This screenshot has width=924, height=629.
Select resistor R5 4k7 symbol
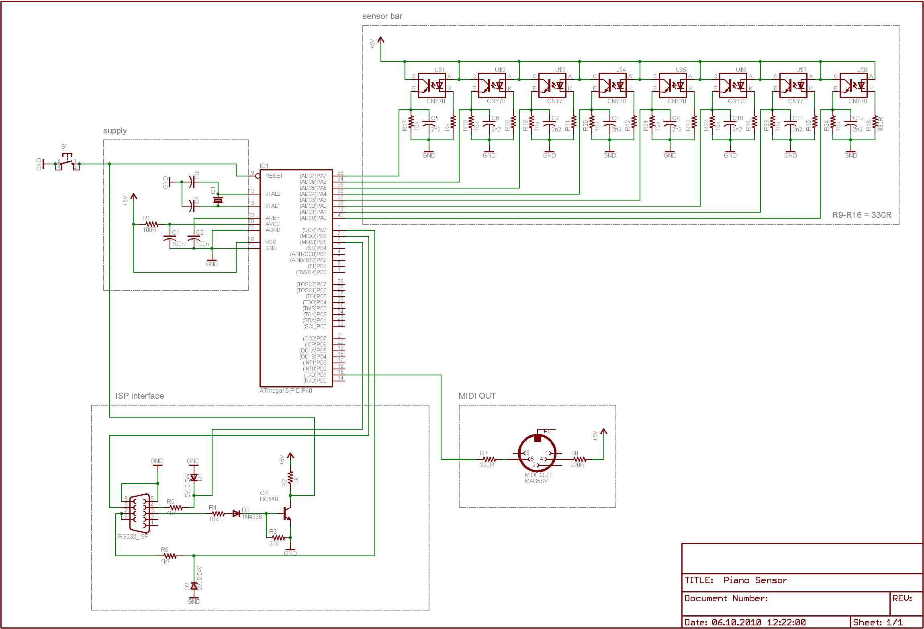(176, 507)
